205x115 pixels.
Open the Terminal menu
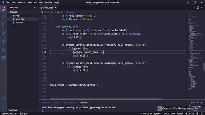pos(48,3)
